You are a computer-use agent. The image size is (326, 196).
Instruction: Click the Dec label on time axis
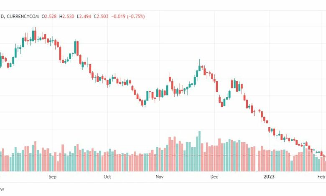click(214, 177)
